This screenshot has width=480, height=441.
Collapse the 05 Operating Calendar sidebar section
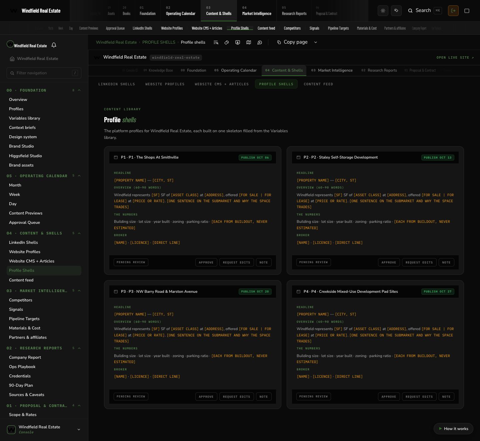(x=79, y=176)
